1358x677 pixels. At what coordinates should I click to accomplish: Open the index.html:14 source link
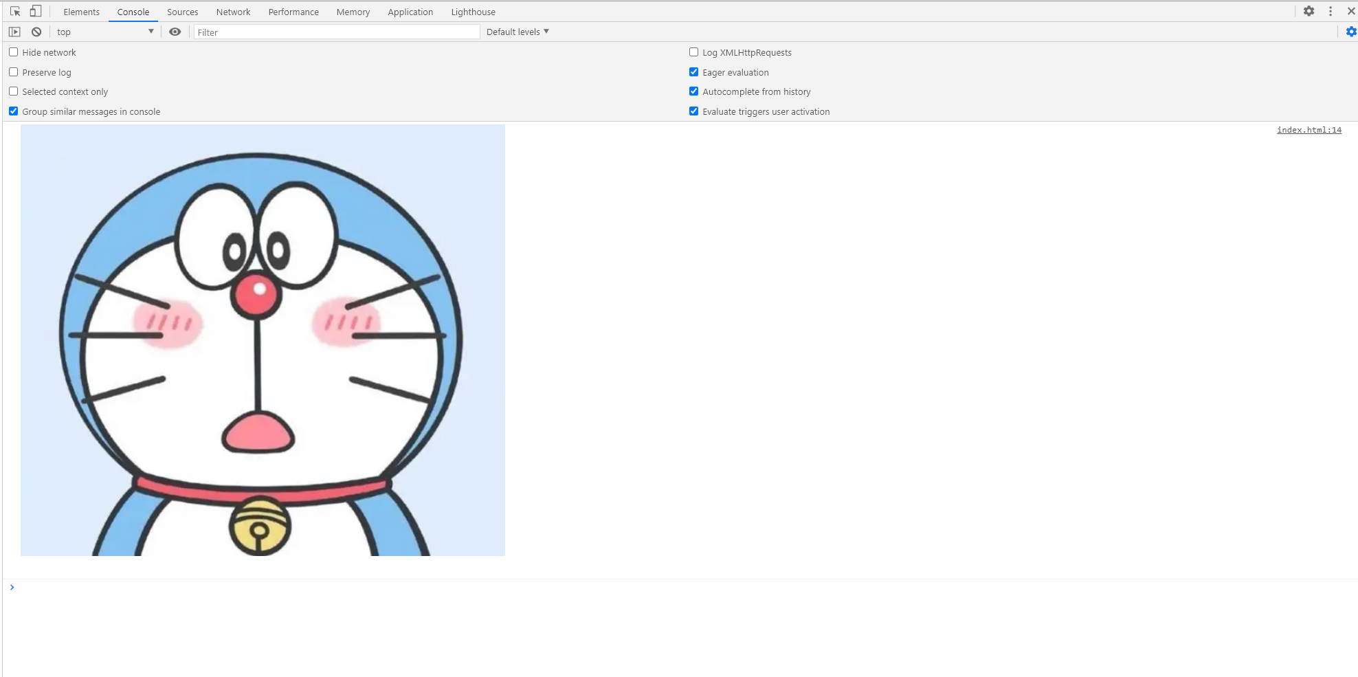coord(1309,130)
